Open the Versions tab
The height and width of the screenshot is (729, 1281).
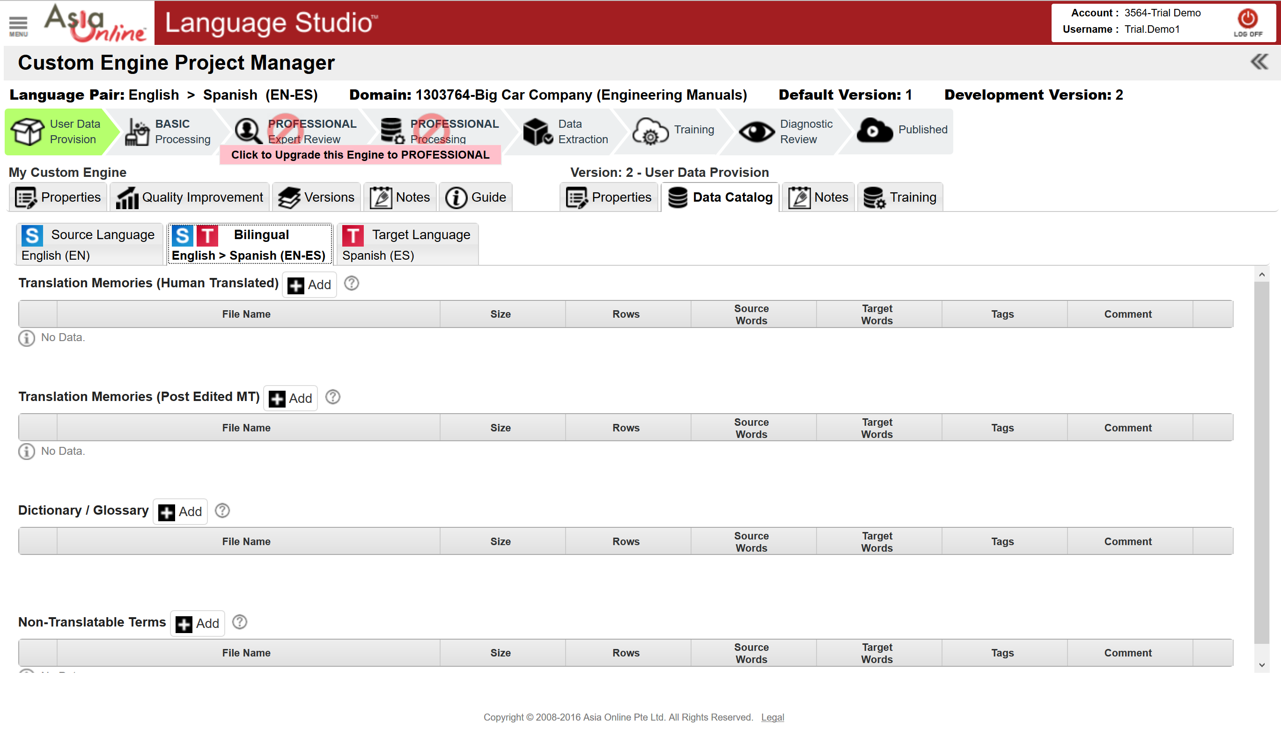[317, 197]
